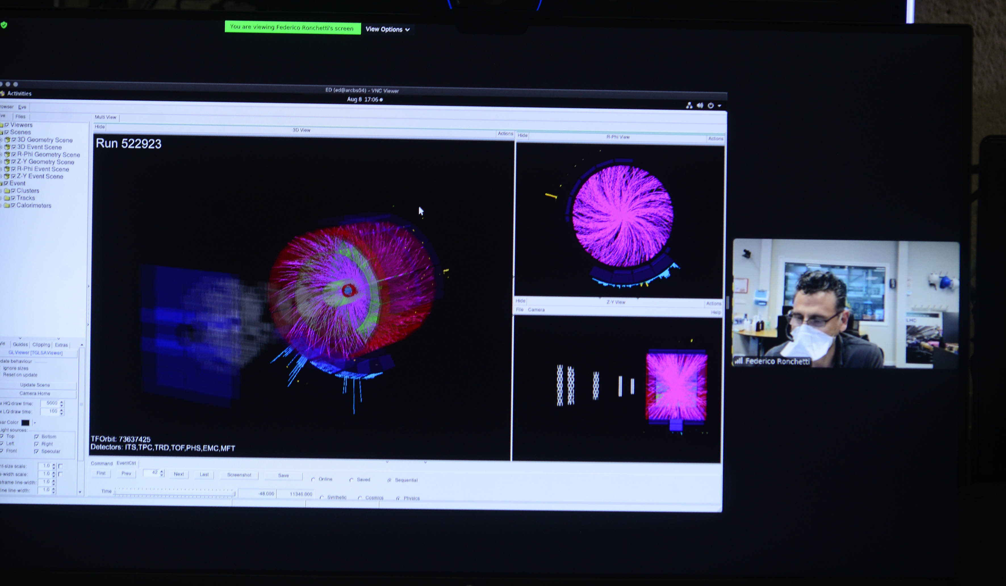Uncheck the Calorimeters checkbox
Screen dimensions: 1006x586
click(13, 205)
